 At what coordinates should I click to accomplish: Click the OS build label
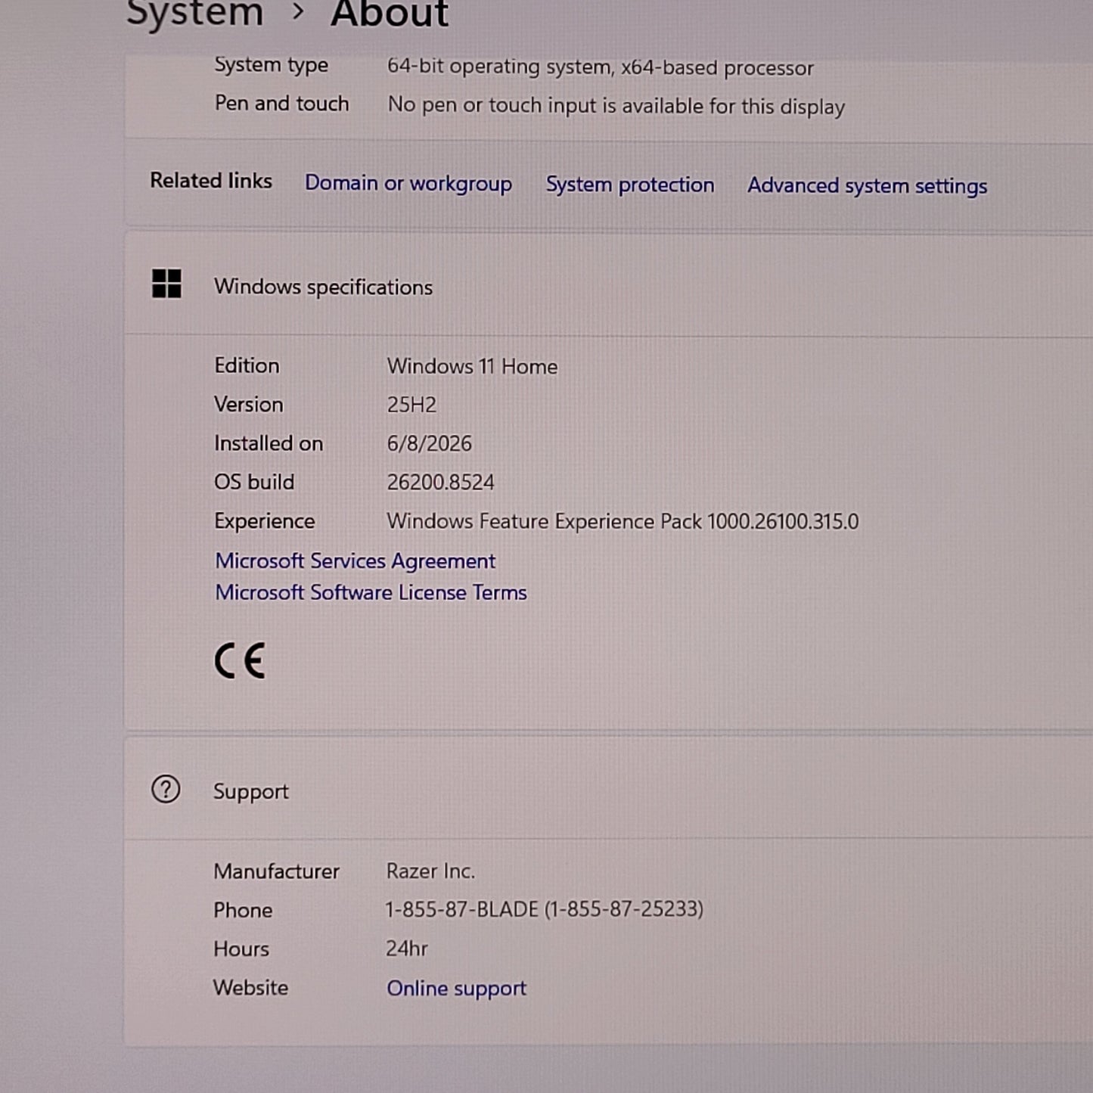[x=254, y=483]
